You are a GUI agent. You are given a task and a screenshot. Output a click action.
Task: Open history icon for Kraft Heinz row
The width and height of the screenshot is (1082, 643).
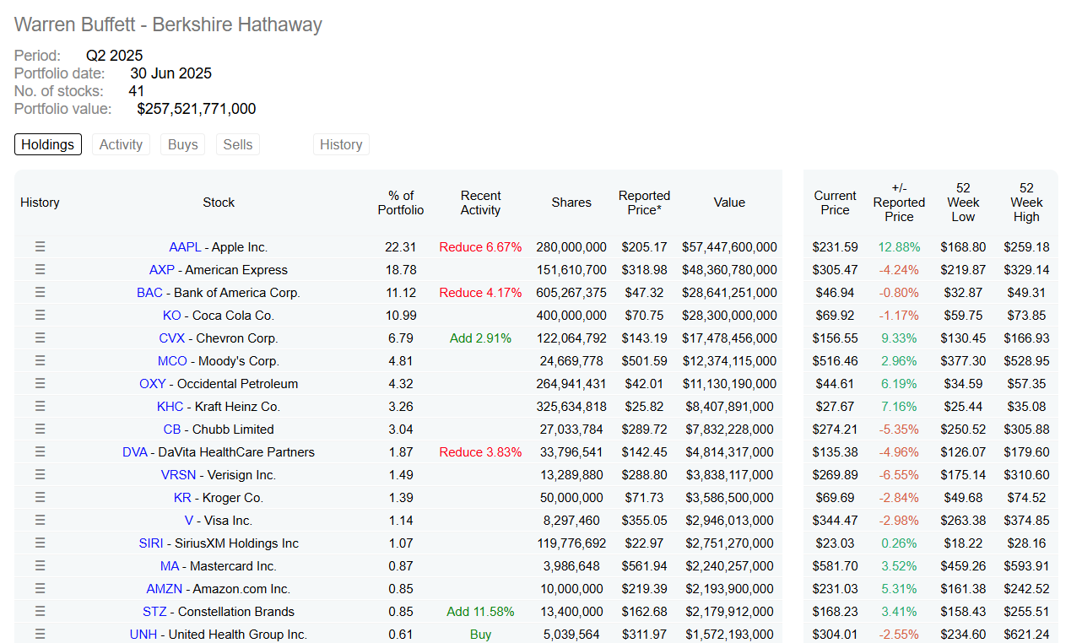click(x=40, y=407)
